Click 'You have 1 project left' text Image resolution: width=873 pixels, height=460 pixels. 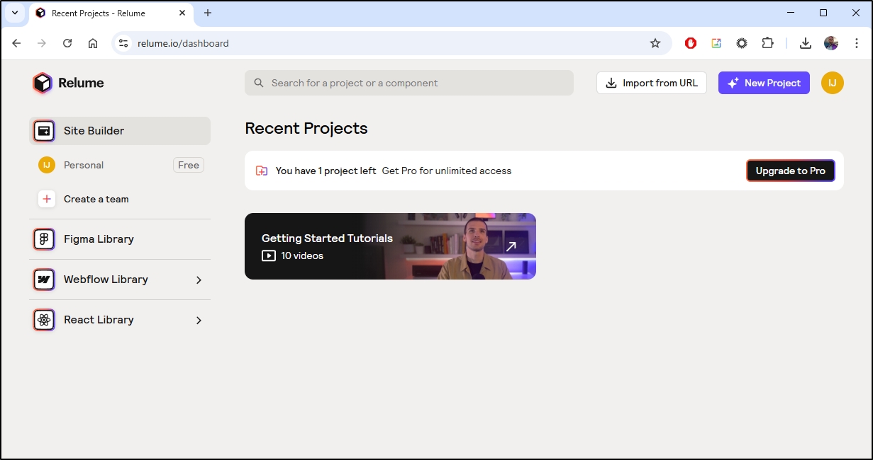click(326, 171)
